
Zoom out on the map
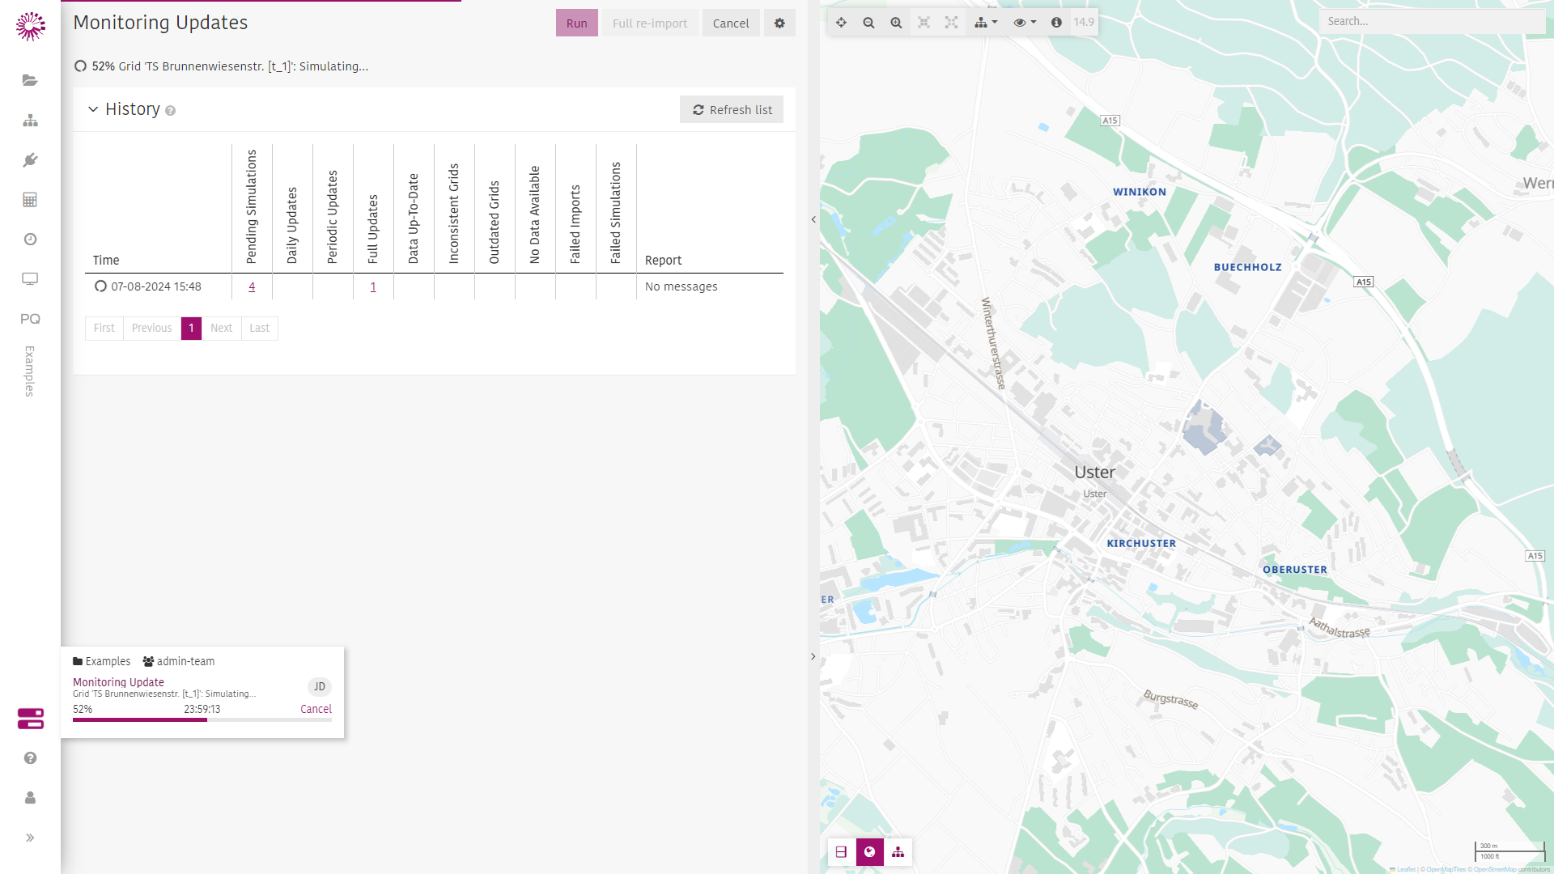[x=868, y=23]
